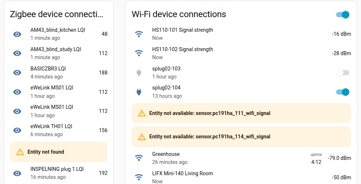The image size is (361, 184).
Task: Click eye icon for eWeLink TH01 LQI
Action: coord(17,130)
